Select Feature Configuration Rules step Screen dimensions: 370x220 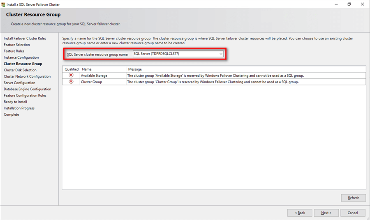point(25,96)
